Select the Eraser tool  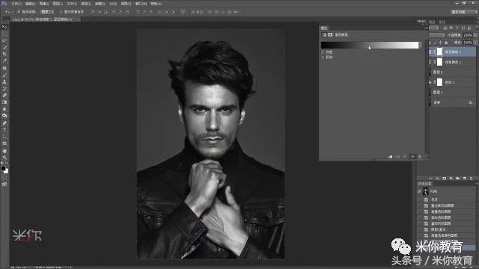[4, 96]
